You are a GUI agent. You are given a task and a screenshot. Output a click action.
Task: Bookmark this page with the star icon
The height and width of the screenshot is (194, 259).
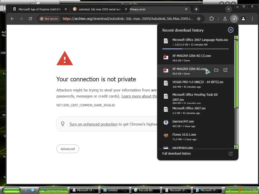pyautogui.click(x=199, y=19)
